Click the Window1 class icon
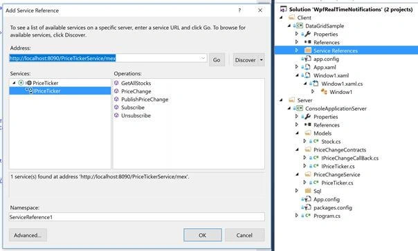 (x=324, y=92)
